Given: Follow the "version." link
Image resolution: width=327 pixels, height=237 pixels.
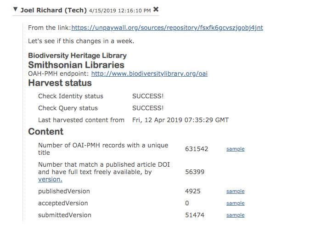Looking at the screenshot, I should (50, 179).
